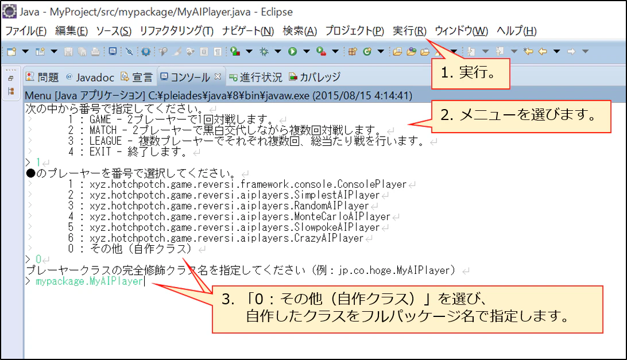627x360 pixels.
Task: Open the 実行 menu
Action: (408, 30)
